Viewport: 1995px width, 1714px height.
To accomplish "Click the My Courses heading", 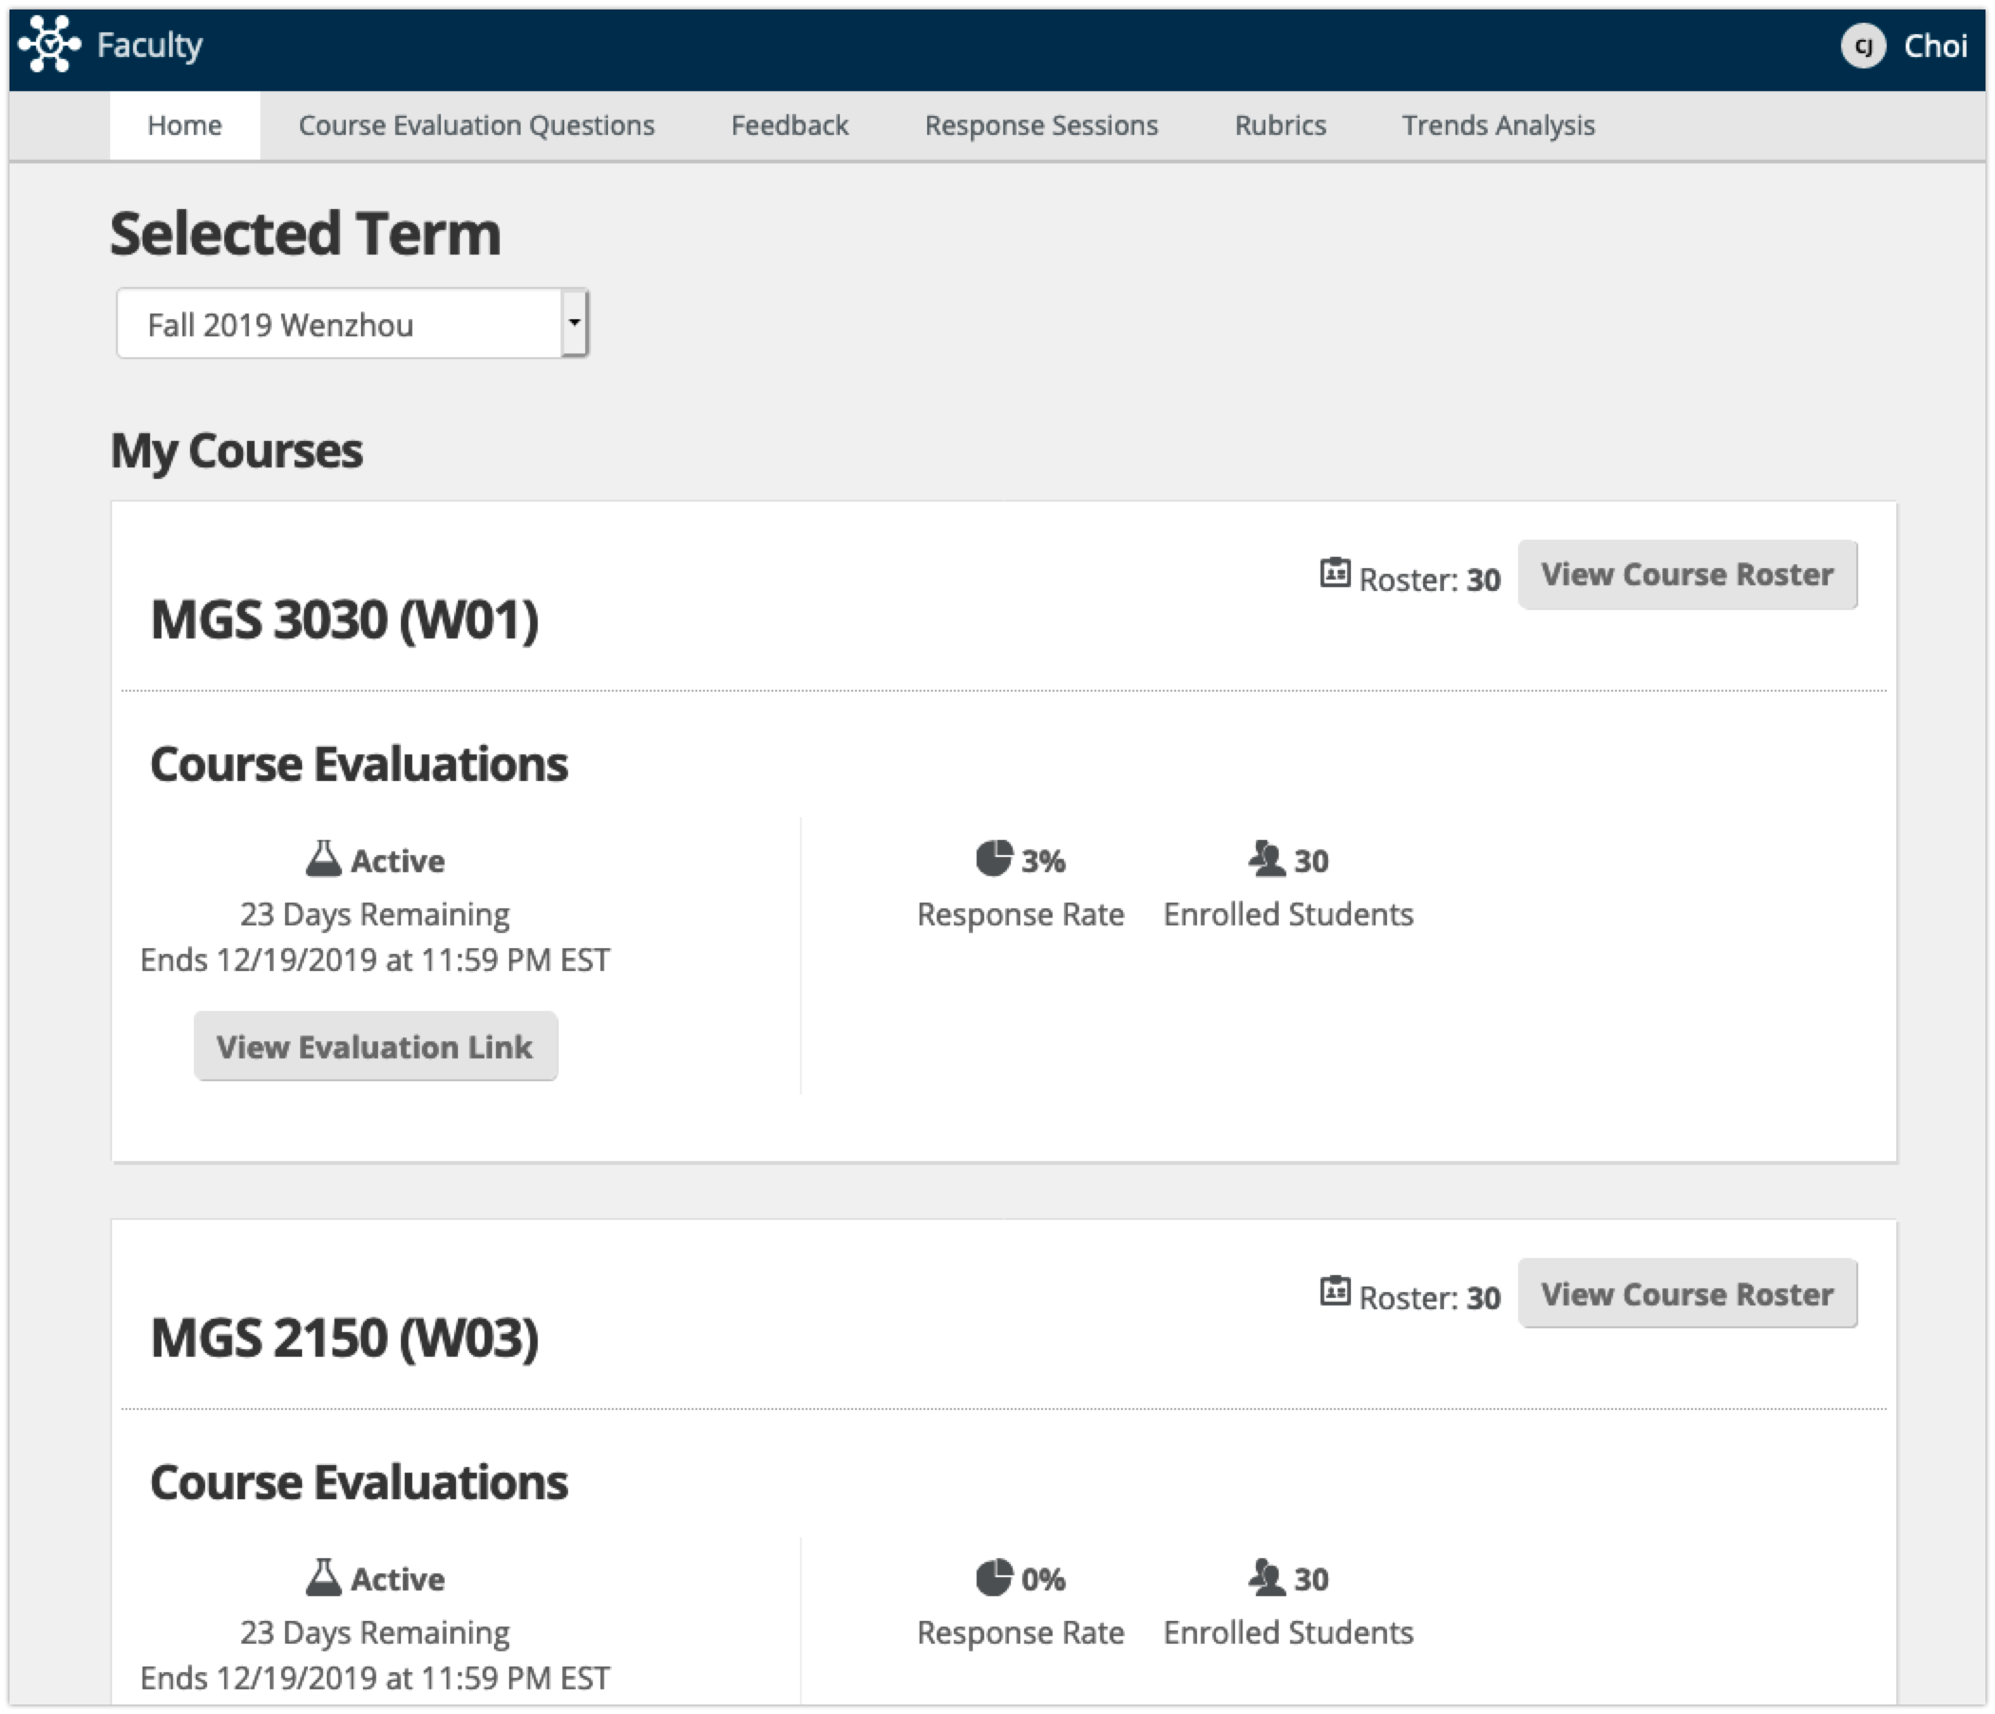I will click(x=237, y=450).
